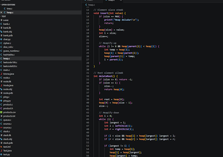223x157 pixels.
Task: Collapse the TEST folder section
Action: pos(4,16)
